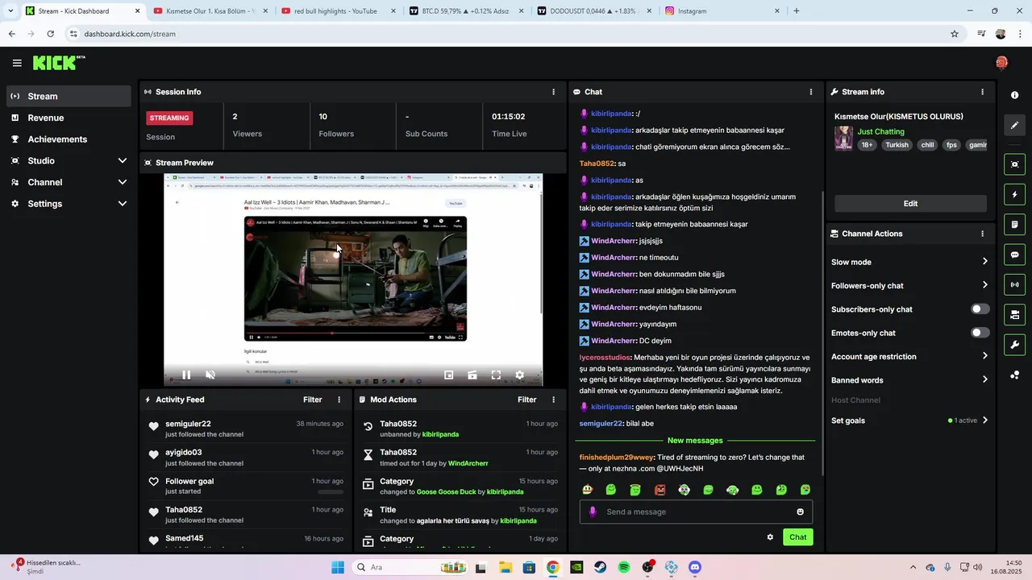1032x580 pixels.
Task: Toggle the chat bubble widget icon
Action: pos(1014,255)
